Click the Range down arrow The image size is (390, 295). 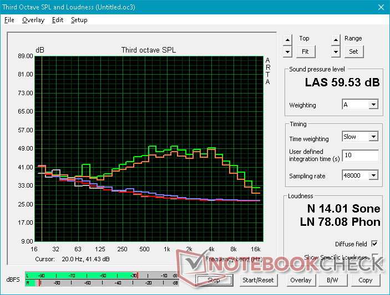(x=336, y=52)
